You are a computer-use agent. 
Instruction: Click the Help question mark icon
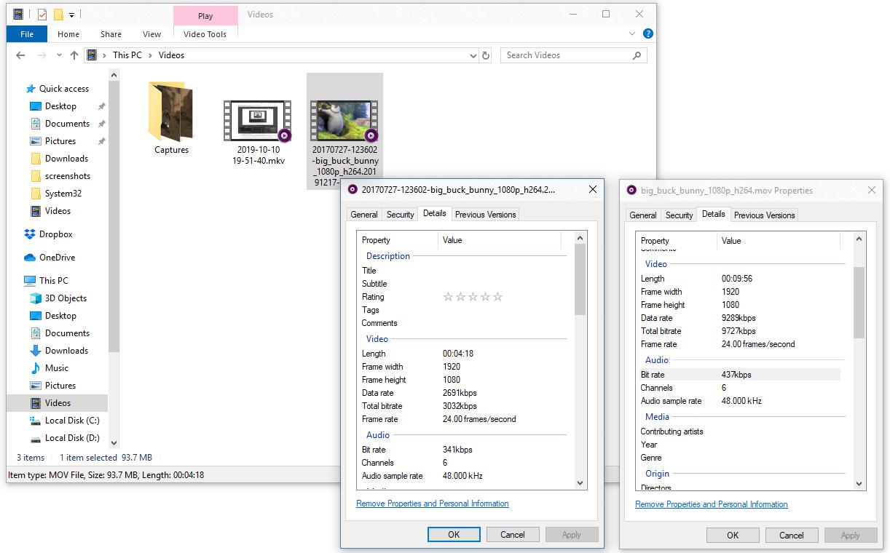click(647, 33)
